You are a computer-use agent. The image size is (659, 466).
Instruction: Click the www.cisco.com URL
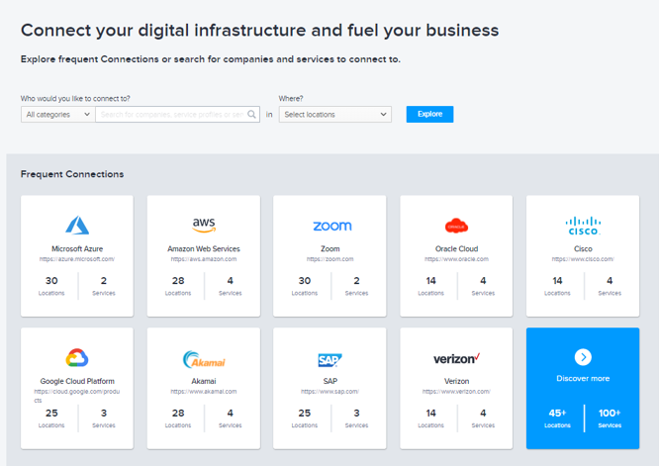click(583, 259)
